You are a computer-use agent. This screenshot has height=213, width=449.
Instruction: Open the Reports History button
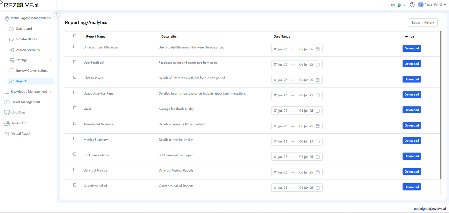[x=423, y=22]
